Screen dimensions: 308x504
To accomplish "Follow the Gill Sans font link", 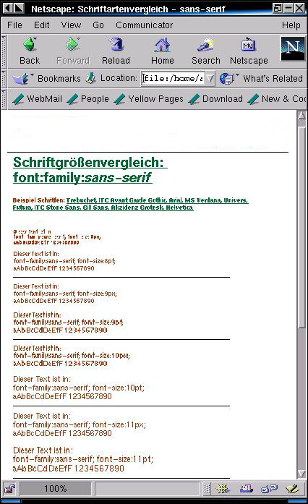I will 95,208.
